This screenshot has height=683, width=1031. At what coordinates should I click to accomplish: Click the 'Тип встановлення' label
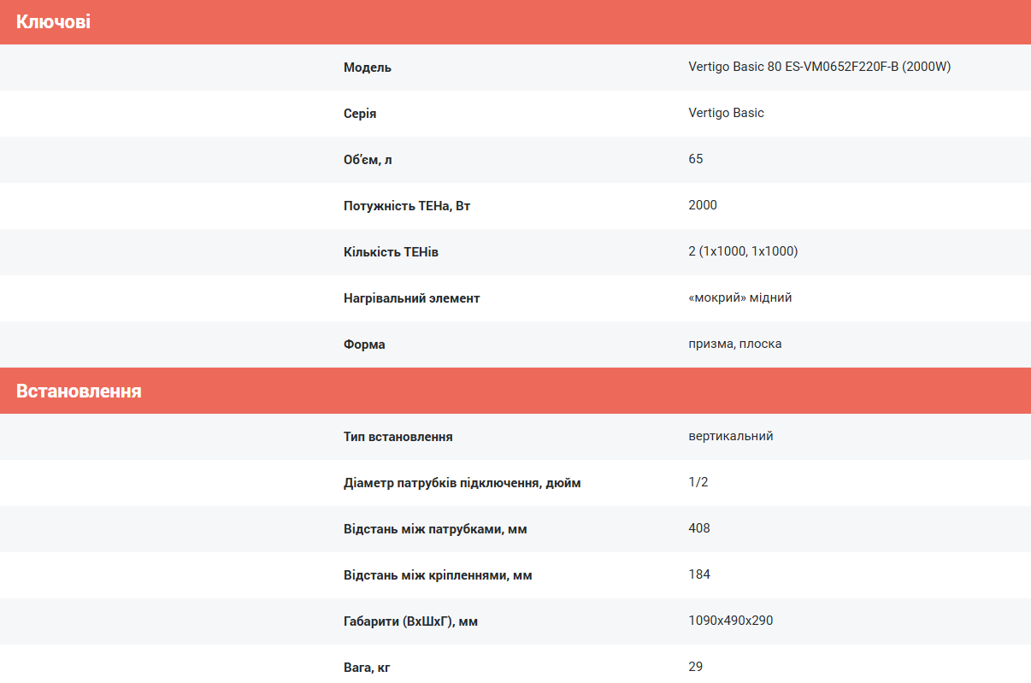click(x=398, y=437)
